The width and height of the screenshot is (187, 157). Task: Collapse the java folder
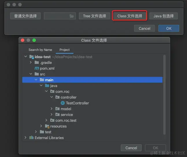point(41,85)
